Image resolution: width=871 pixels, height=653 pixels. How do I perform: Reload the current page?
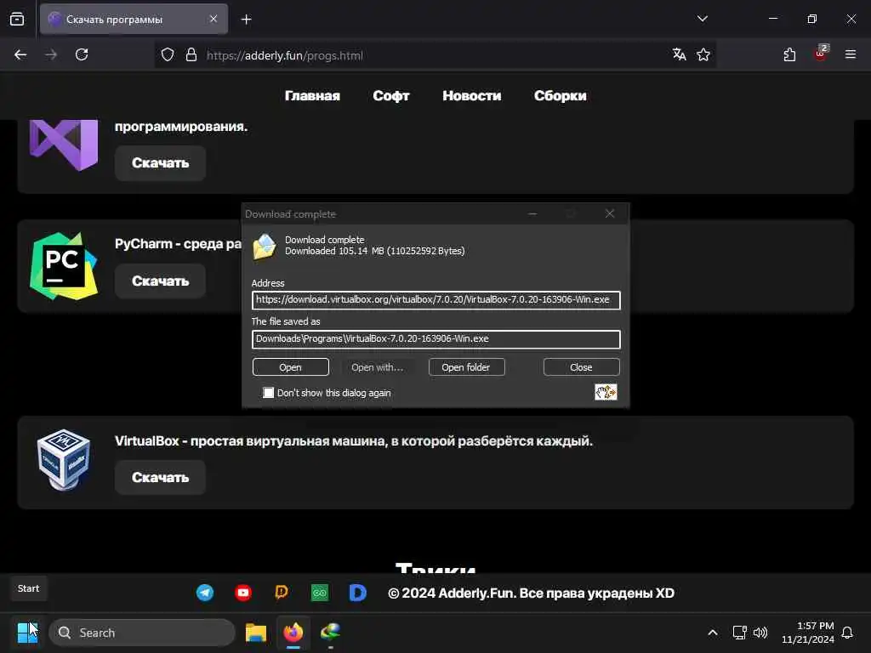click(82, 54)
